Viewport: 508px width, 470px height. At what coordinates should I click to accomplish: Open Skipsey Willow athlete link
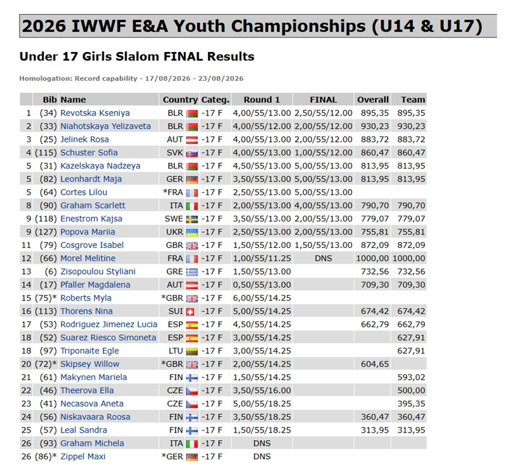pyautogui.click(x=90, y=364)
